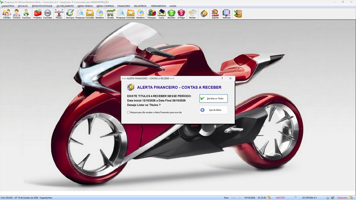Open the A Pagar accounts payable icon
Image resolution: width=356 pixels, height=200 pixels.
coord(181,14)
